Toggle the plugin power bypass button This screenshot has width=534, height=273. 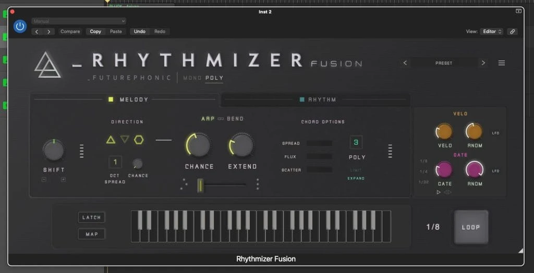pos(20,26)
